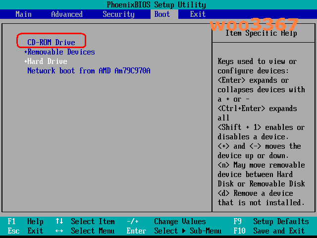Switch to the Advanced tab

tap(67, 14)
